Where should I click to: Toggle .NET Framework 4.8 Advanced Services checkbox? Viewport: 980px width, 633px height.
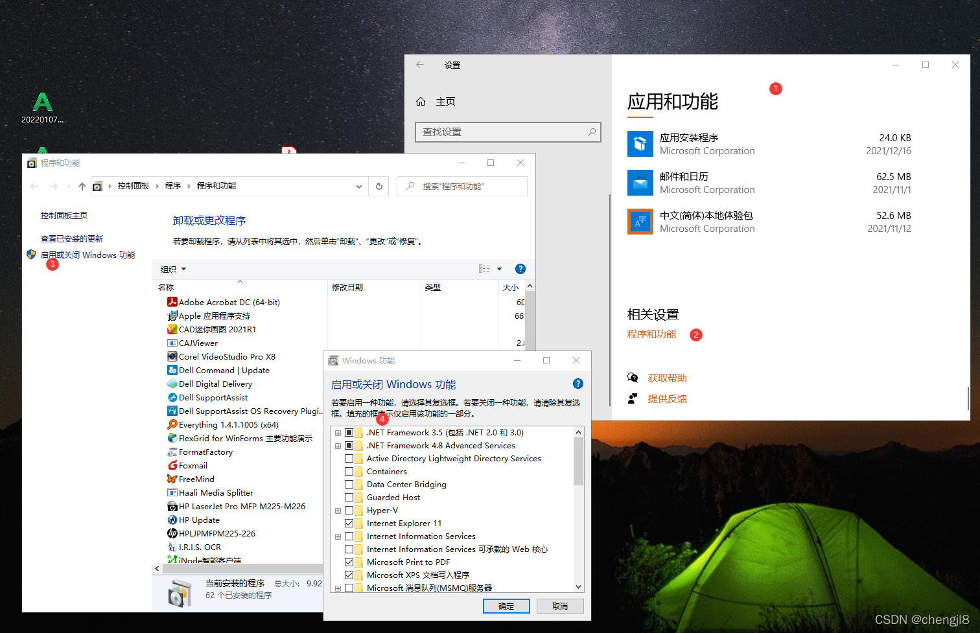349,445
